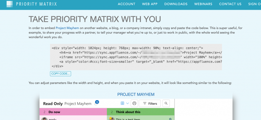Open the Filters button

(150, 103)
